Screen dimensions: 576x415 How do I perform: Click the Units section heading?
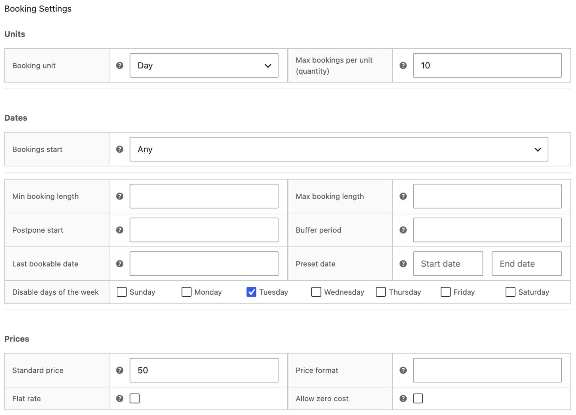pos(15,34)
